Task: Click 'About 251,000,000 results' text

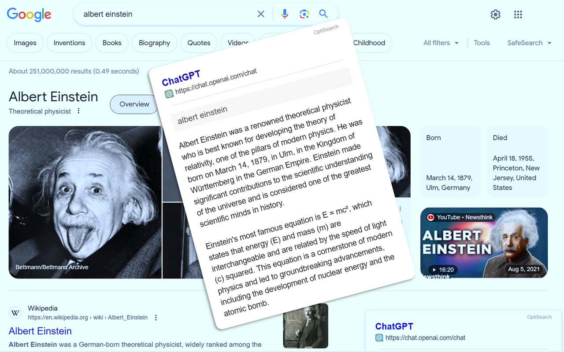Action: (74, 71)
